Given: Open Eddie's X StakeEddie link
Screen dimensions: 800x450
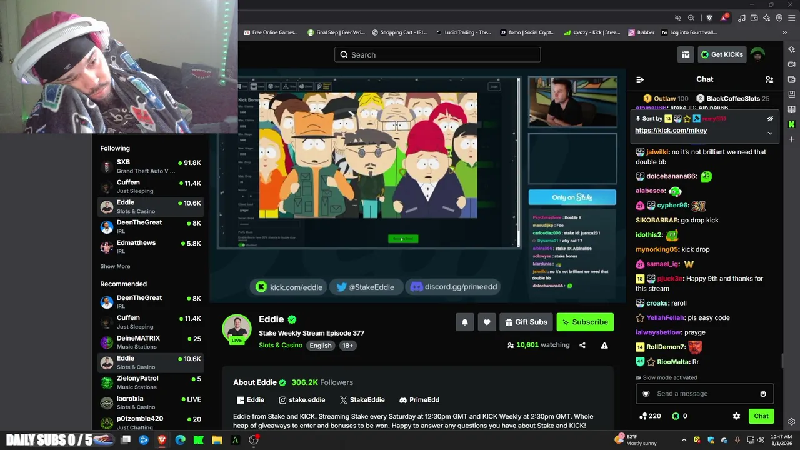Looking at the screenshot, I should point(362,400).
